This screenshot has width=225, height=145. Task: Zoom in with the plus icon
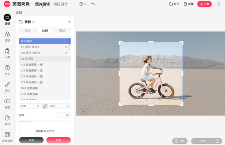tap(210, 141)
